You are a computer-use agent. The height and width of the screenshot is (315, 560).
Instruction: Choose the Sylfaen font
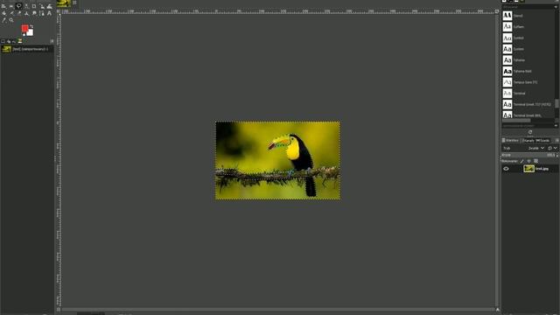point(528,27)
